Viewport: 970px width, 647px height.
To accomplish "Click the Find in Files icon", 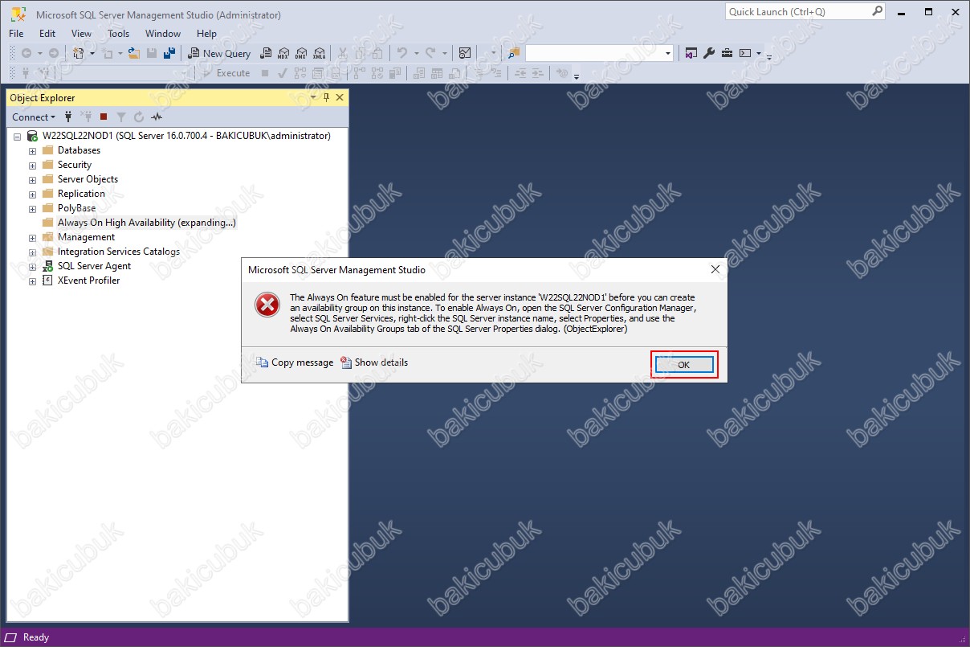I will point(513,53).
